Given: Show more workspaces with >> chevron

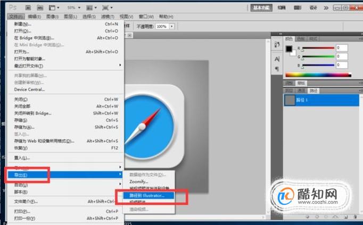Looking at the screenshot, I should pyautogui.click(x=326, y=8).
